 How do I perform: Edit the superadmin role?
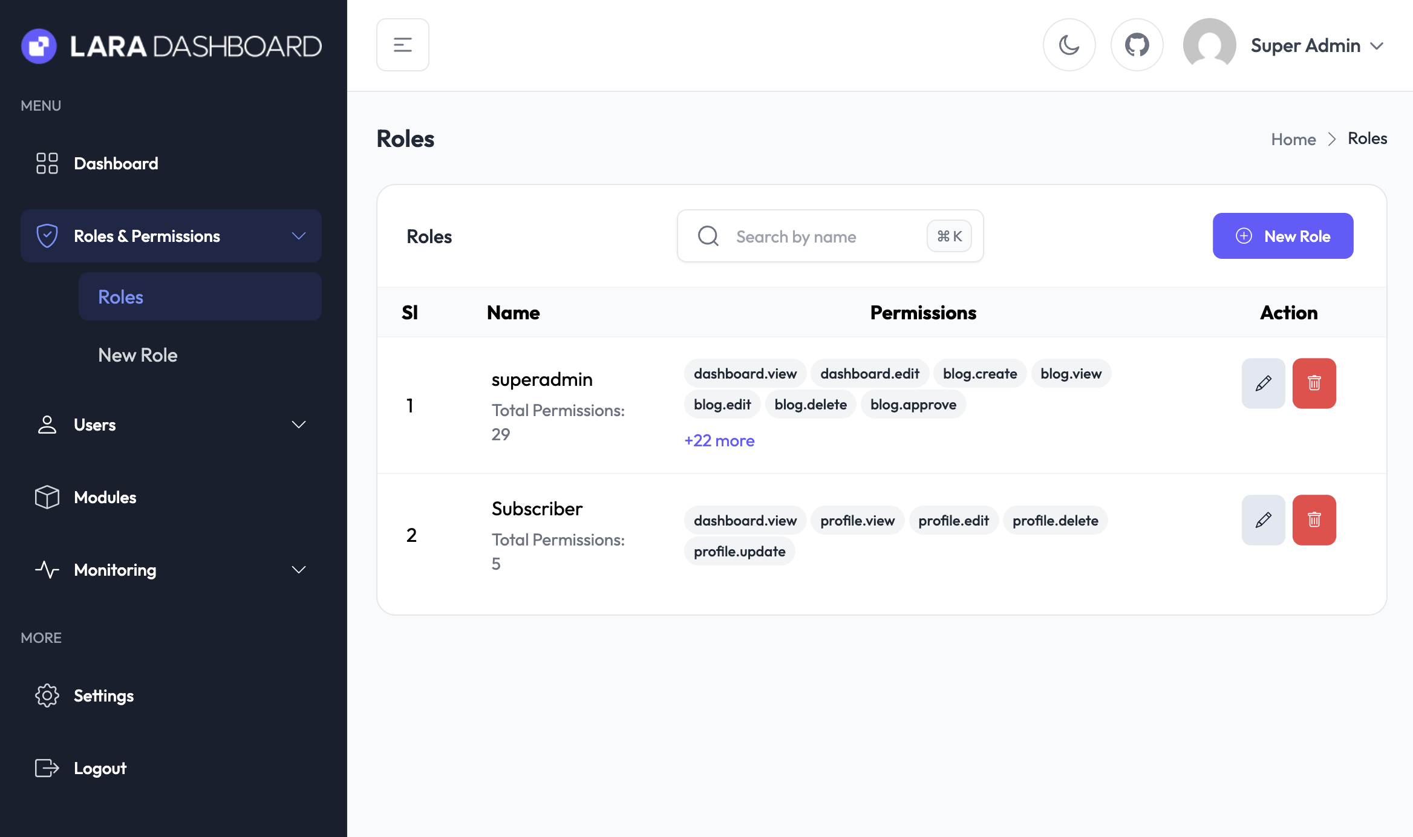click(x=1263, y=383)
